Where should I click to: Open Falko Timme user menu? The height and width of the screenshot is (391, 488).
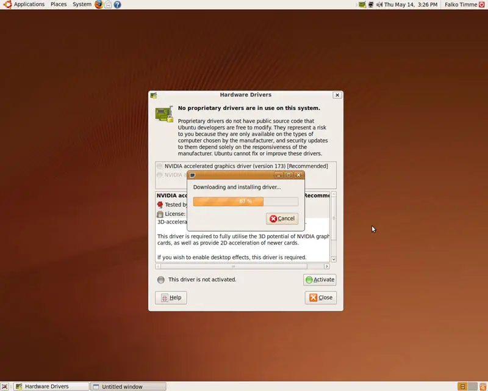click(461, 4)
